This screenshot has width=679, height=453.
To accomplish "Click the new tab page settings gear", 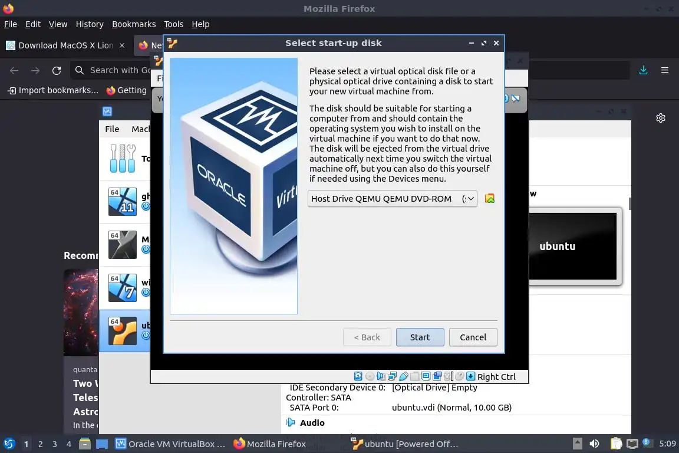I will 660,118.
